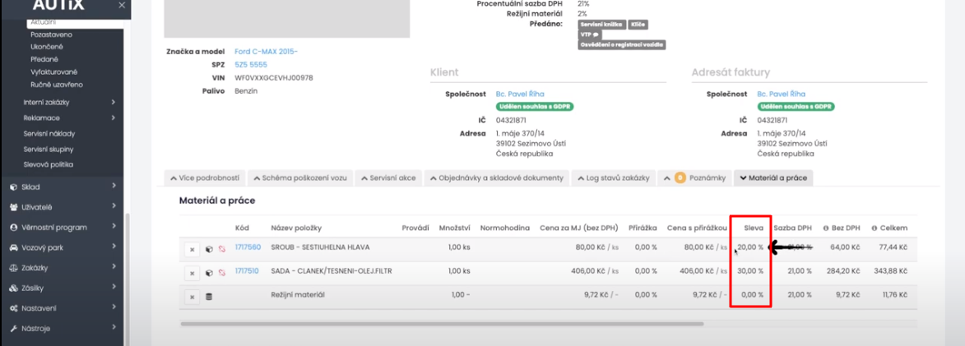Expand the Nastavení menu arrow
This screenshot has width=965, height=346.
pos(114,308)
